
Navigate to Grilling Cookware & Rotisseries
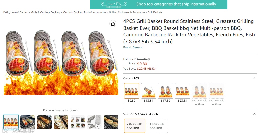pos(127,12)
